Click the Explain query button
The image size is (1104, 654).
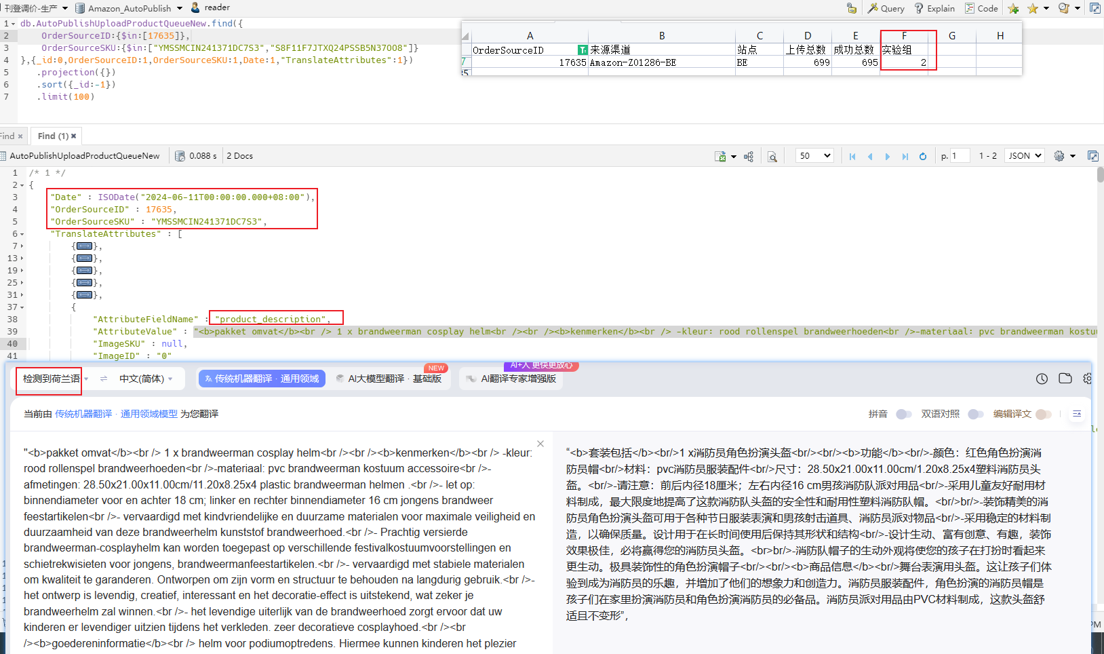[934, 8]
